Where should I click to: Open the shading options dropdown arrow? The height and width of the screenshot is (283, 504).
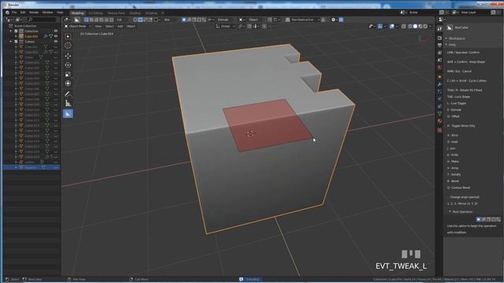pyautogui.click(x=430, y=26)
